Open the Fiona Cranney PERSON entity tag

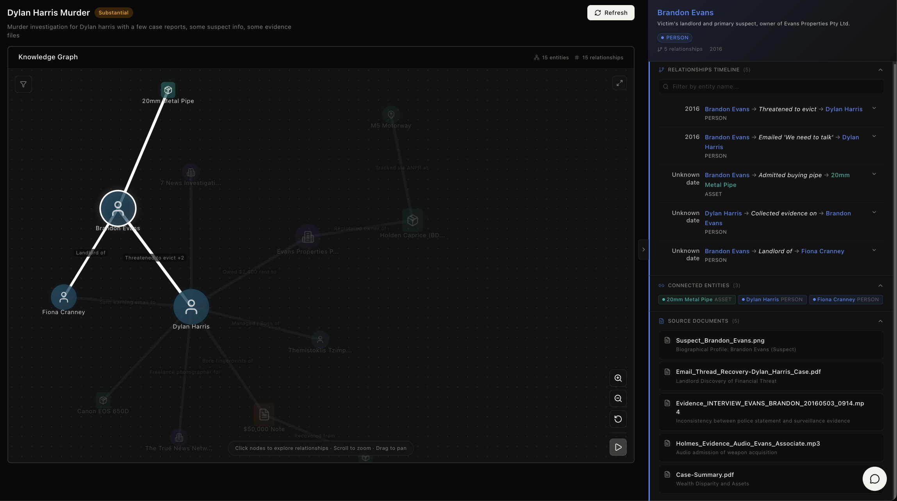(845, 300)
